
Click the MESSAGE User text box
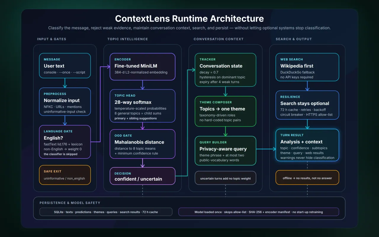click(x=65, y=66)
